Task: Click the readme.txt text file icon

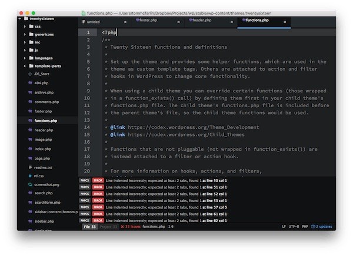Action: pos(30,167)
